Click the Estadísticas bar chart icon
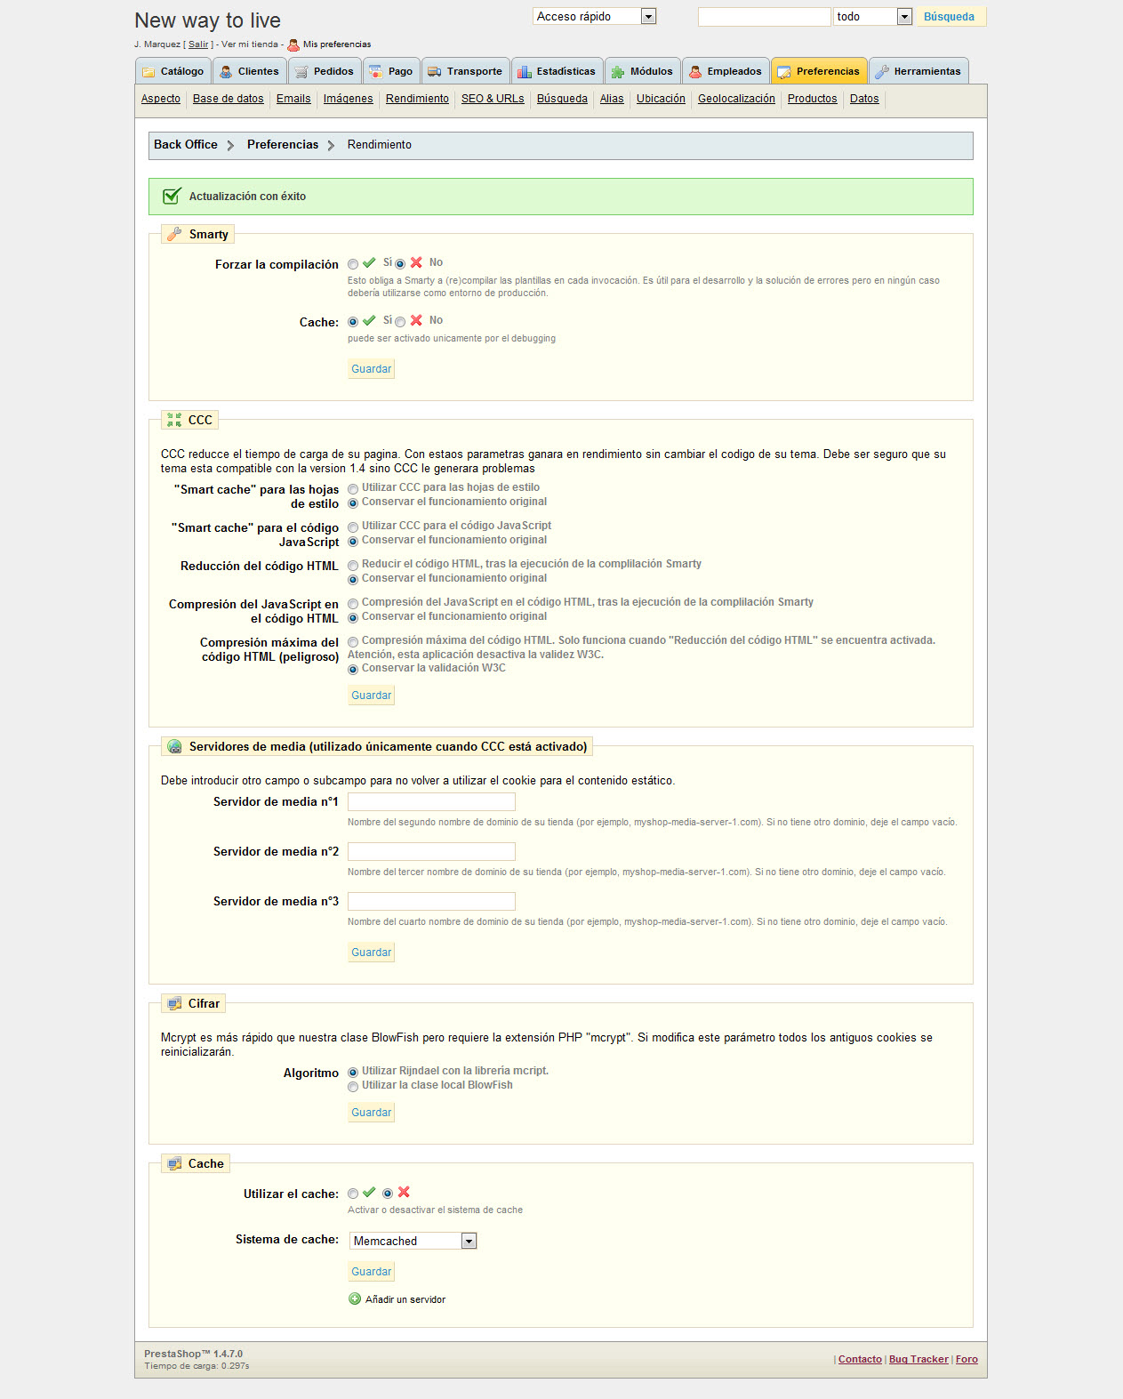This screenshot has width=1123, height=1399. [x=525, y=72]
